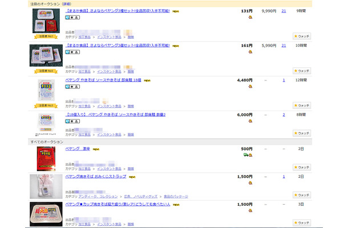This screenshot has width=348, height=228.
Task: Click the 注目度 No.3 ribbon badge
Action: point(46,105)
